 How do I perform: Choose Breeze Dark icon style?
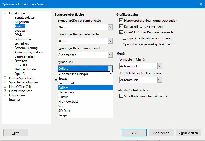85,83
